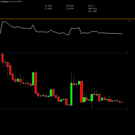The width and height of the screenshot is (135, 135).
Task: Click the "Charts USA SMSI" chart title
Action: tap(15, 2)
